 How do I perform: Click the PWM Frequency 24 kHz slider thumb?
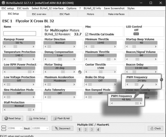pyautogui.click(x=136, y=85)
